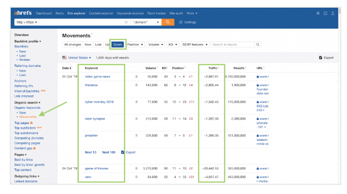Click SERP features badge for video game news
The height and width of the screenshot is (194, 347).
click(x=136, y=77)
